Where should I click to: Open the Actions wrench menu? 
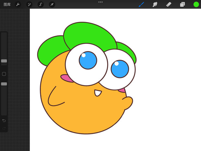[18, 5]
